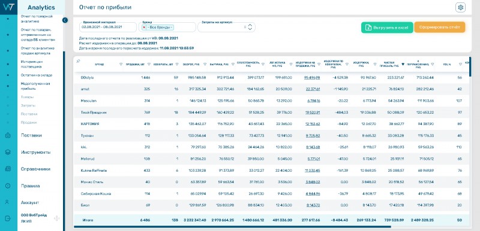
Task: Open filter on the ROI, % column
Action: click(x=460, y=65)
